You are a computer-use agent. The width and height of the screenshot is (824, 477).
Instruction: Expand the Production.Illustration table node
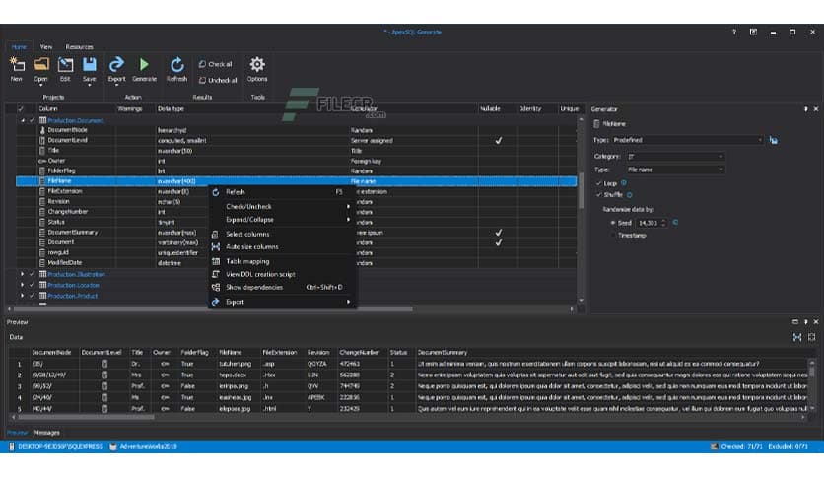coord(22,274)
